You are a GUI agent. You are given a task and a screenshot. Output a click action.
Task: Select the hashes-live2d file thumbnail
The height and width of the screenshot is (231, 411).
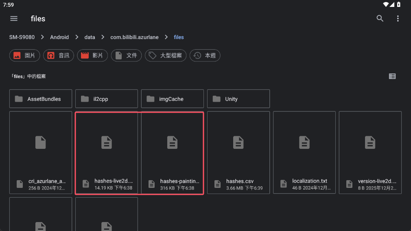click(x=107, y=143)
